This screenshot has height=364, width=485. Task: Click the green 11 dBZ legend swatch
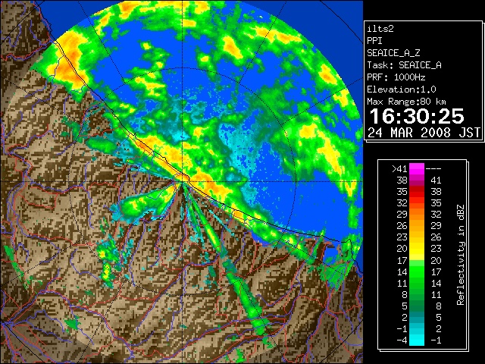[x=417, y=283]
